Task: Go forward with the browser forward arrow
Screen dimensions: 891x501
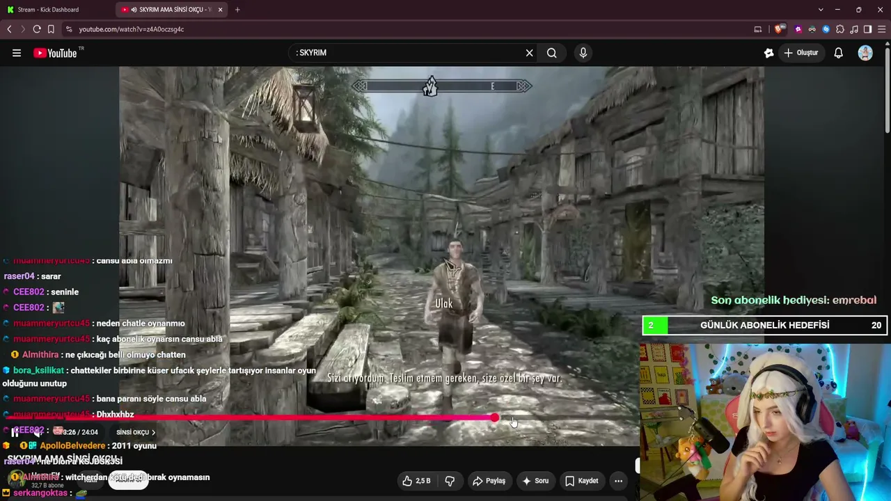Action: (x=23, y=29)
